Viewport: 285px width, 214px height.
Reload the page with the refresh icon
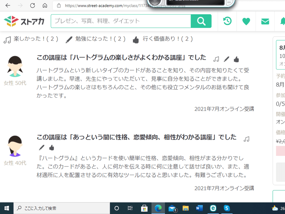click(32, 5)
